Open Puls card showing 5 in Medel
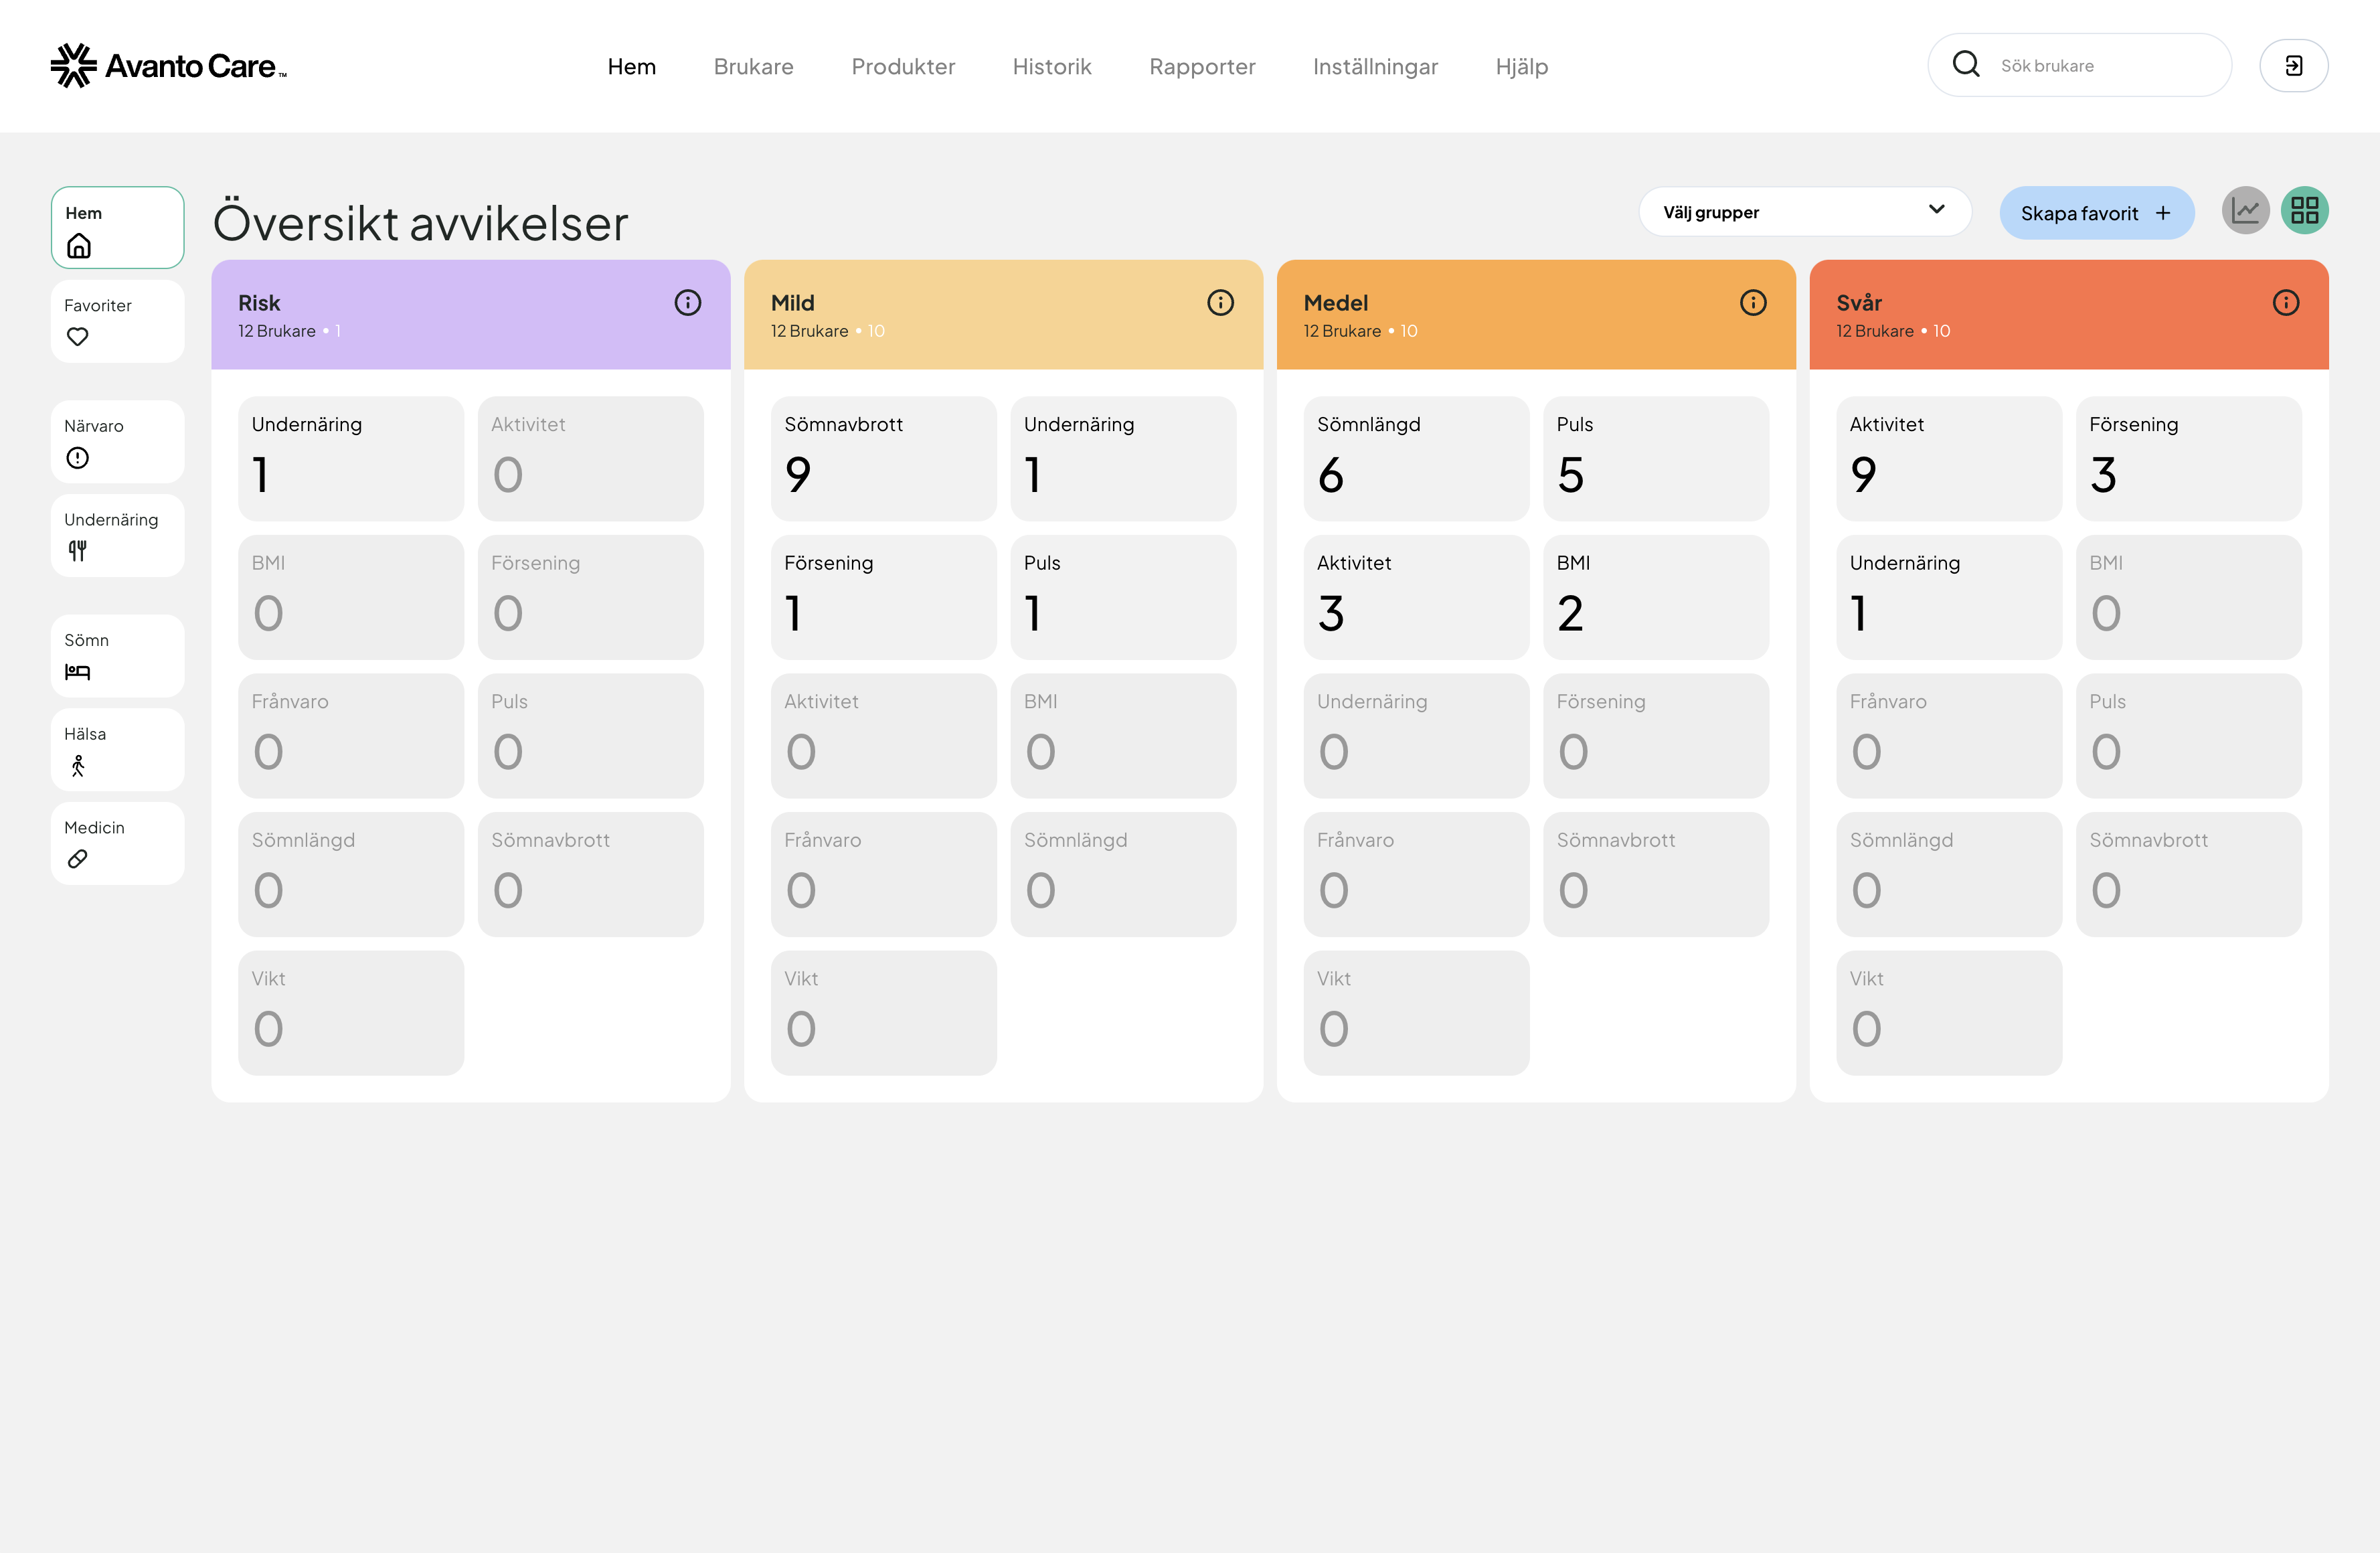 tap(1656, 459)
